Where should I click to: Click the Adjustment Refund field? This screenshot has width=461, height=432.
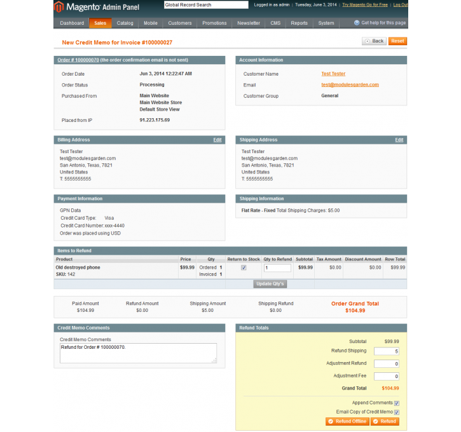click(x=387, y=364)
